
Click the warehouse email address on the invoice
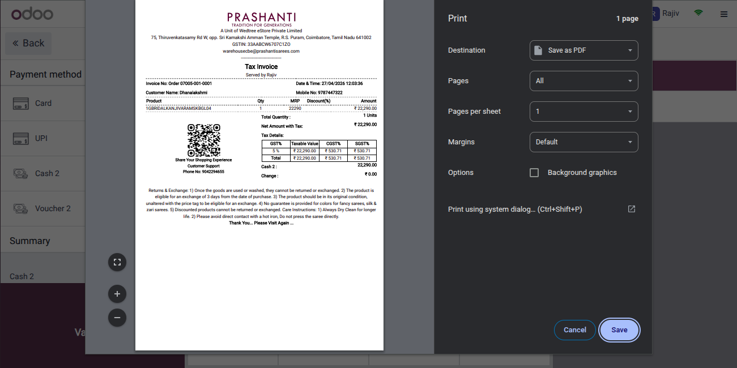[261, 51]
